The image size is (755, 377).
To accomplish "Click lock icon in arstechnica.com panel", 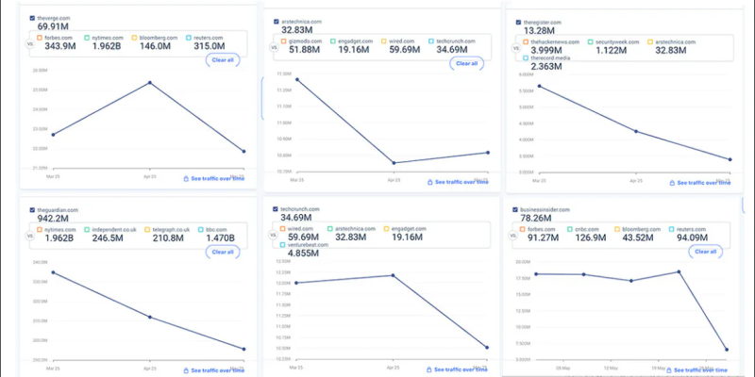I will pyautogui.click(x=430, y=182).
